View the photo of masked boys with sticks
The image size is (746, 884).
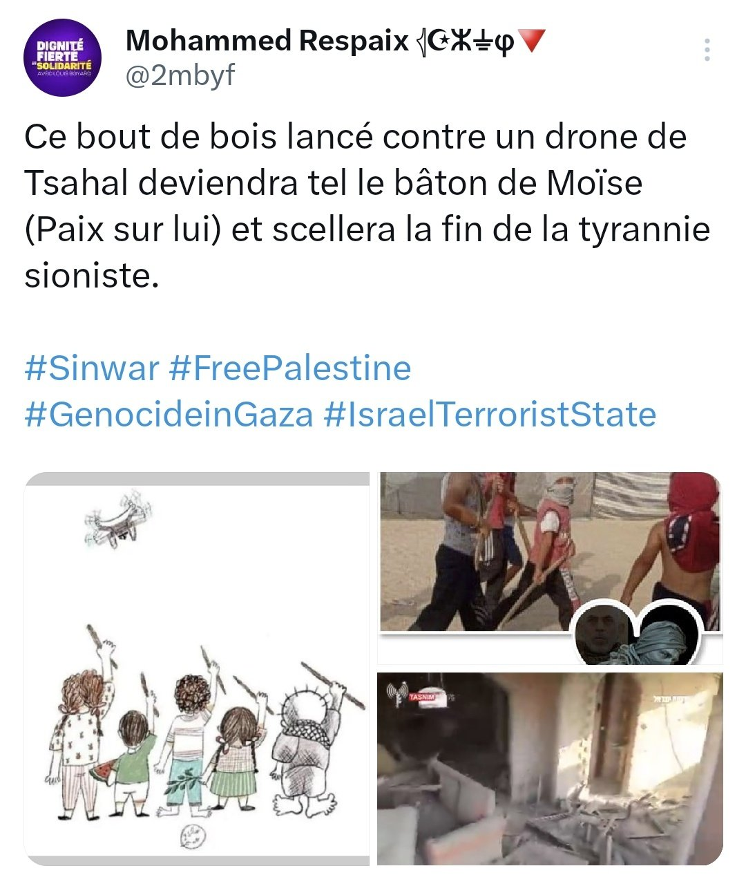tap(550, 568)
